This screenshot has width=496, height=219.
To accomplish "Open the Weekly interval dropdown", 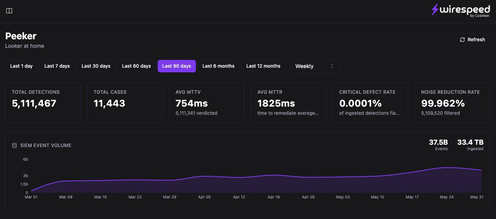I will coord(315,66).
